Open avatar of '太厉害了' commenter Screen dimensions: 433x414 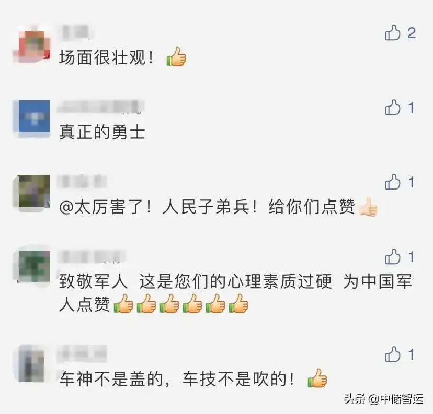click(33, 191)
